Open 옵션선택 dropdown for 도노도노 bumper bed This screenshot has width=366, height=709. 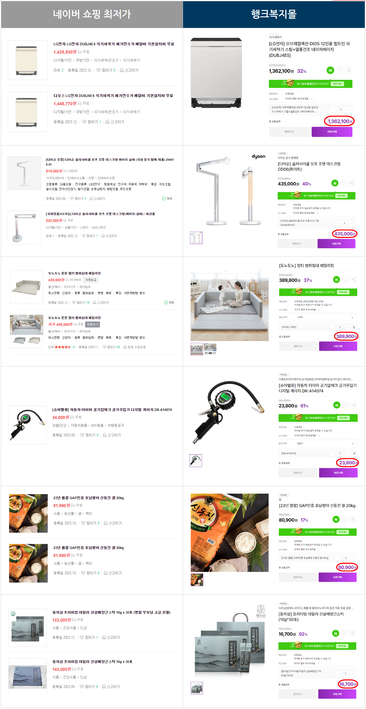click(x=325, y=317)
